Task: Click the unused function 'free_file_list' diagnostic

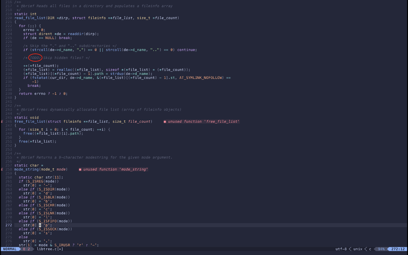Action: coord(202,121)
